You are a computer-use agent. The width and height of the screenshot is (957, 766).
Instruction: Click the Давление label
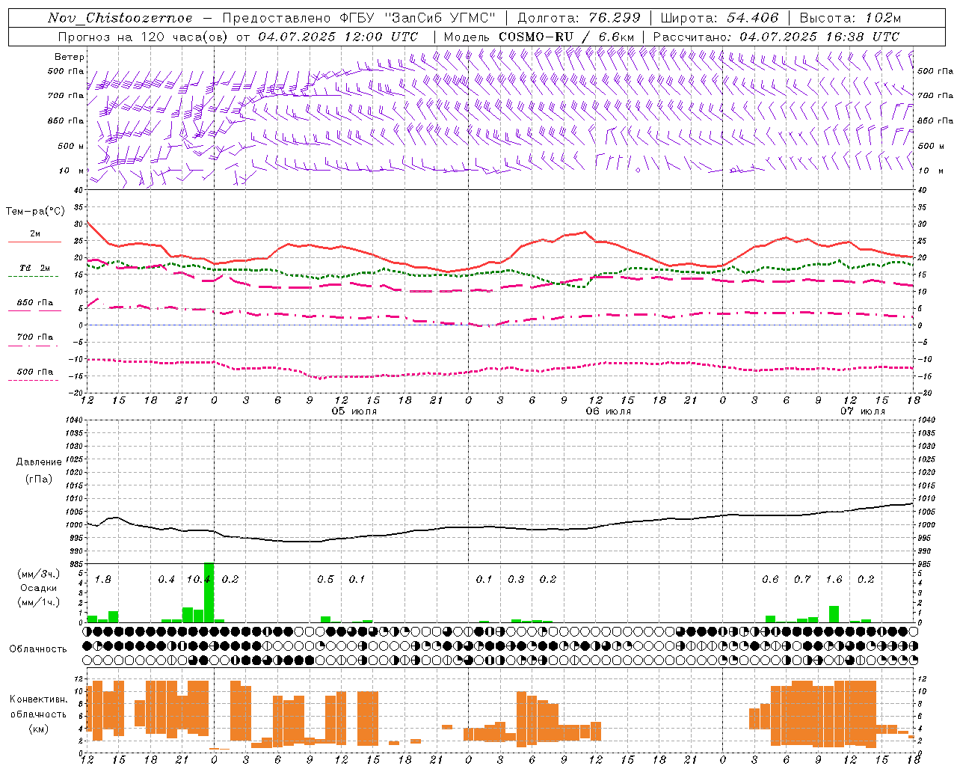click(x=39, y=462)
